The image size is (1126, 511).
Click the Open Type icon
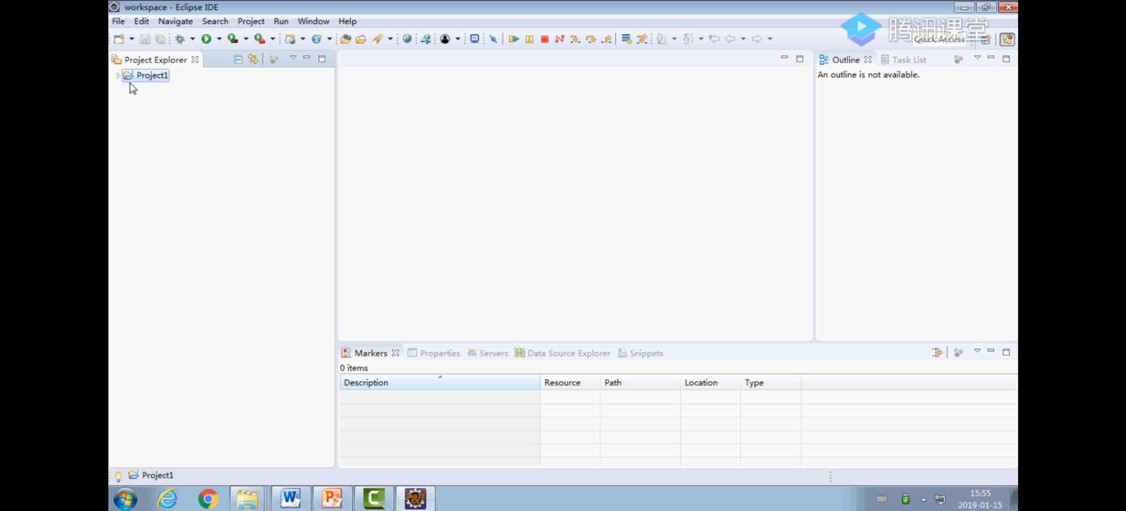tap(346, 39)
